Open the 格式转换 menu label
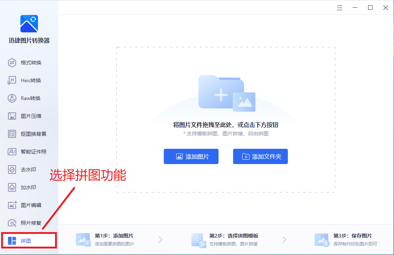The width and height of the screenshot is (394, 255). coord(31,63)
